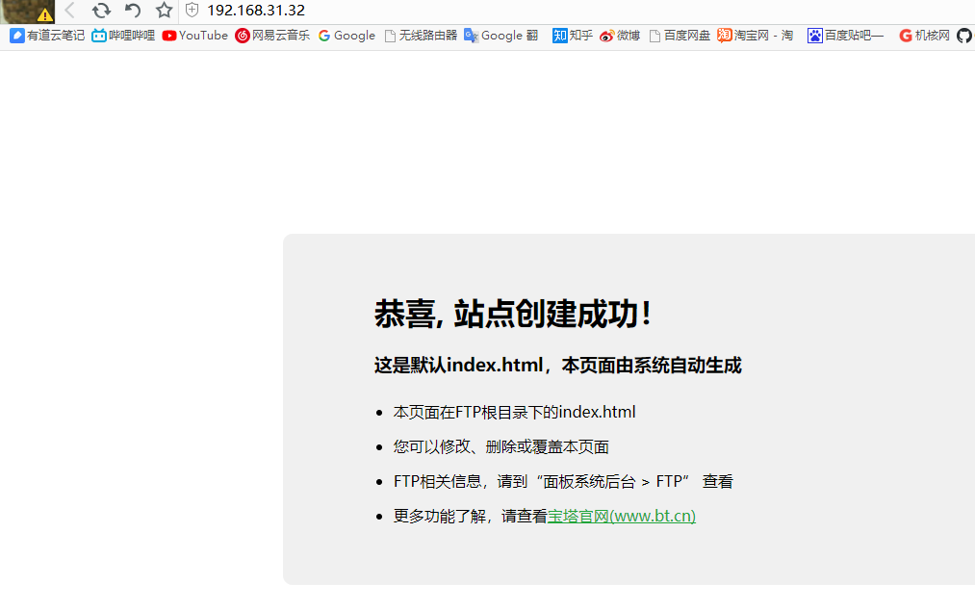975x609 pixels.
Task: Open the Google 翻译 bookmark
Action: [x=500, y=36]
